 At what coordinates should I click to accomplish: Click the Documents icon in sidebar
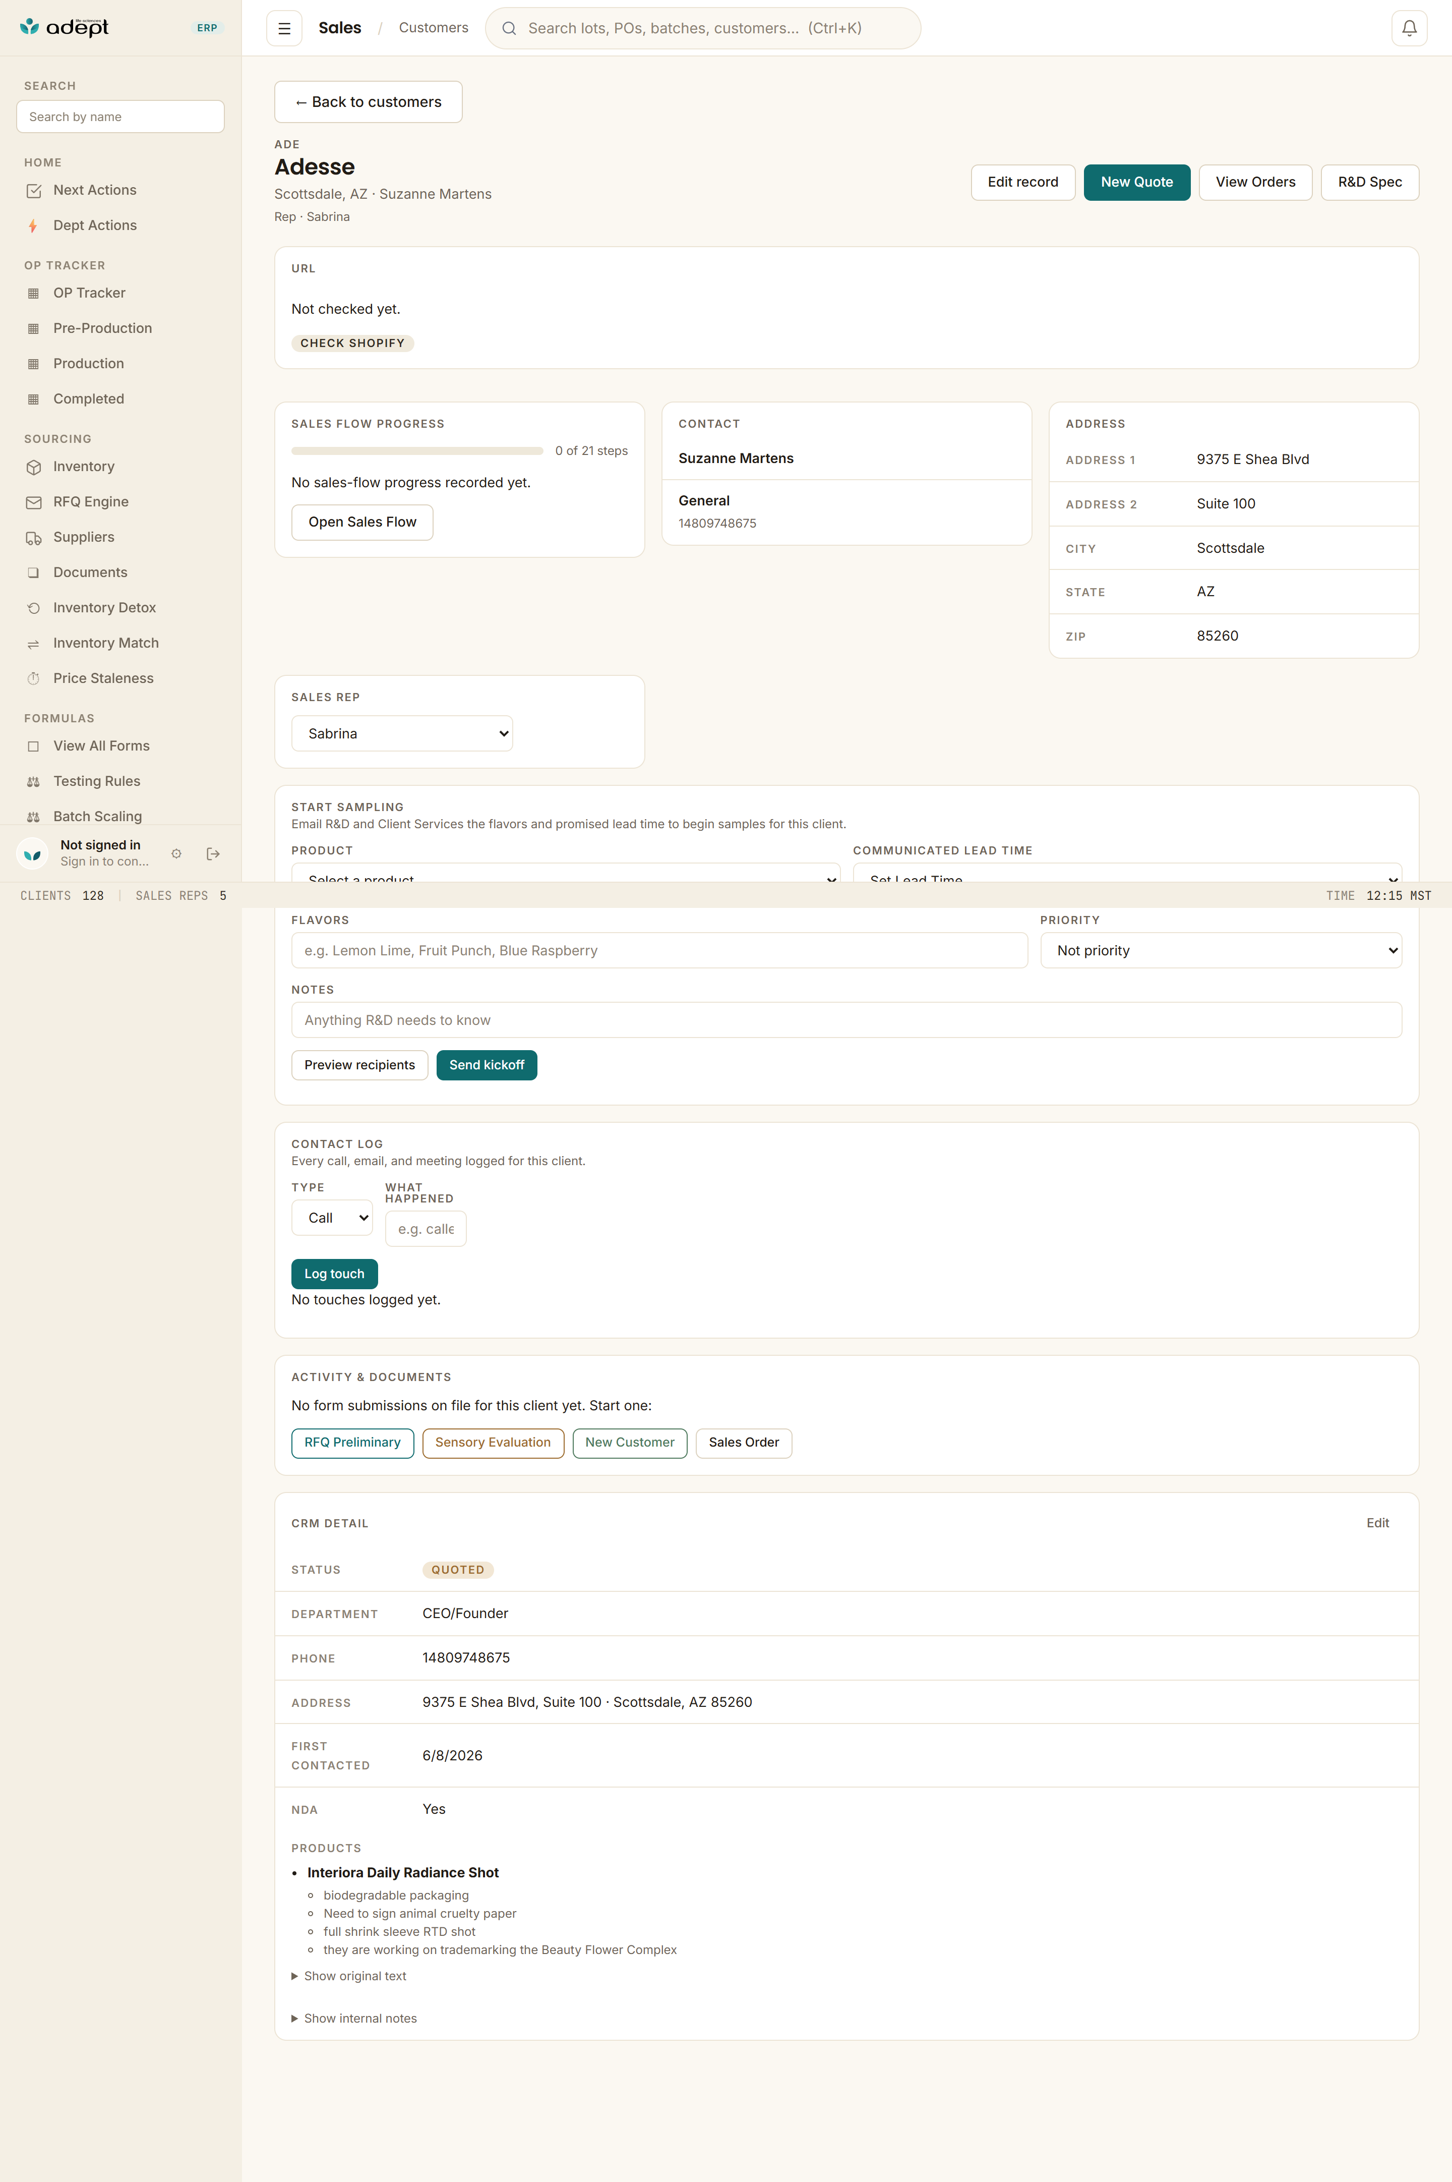33,572
